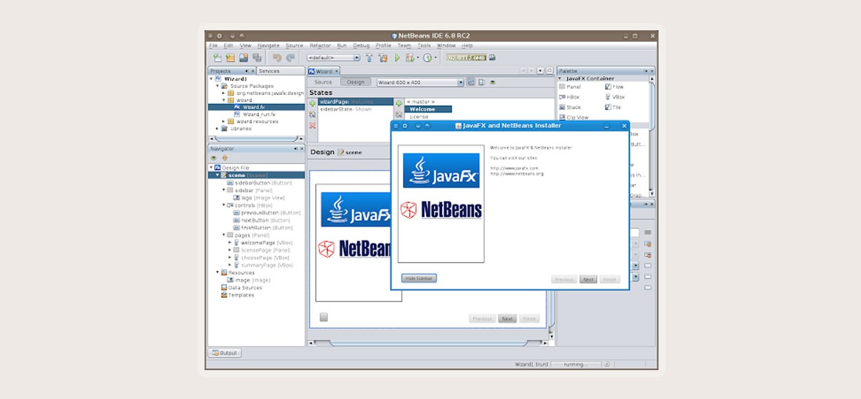
Task: Select the Tile container in the Palette
Action: (x=613, y=107)
